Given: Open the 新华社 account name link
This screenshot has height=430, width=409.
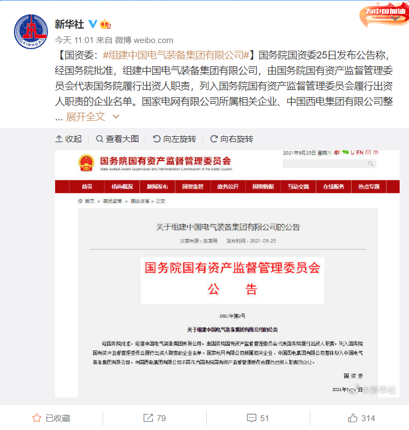Looking at the screenshot, I should tap(69, 24).
